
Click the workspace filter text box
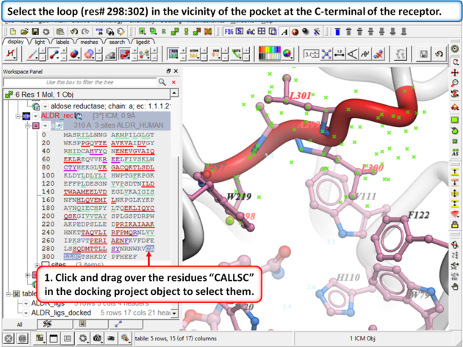click(81, 81)
